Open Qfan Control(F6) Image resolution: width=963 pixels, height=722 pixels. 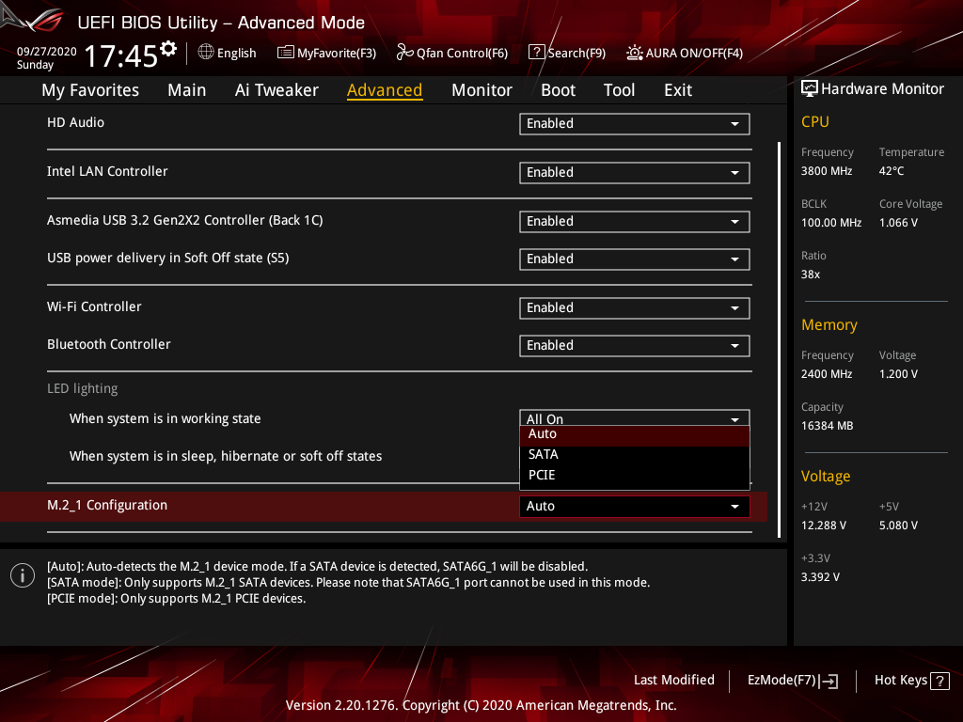452,53
